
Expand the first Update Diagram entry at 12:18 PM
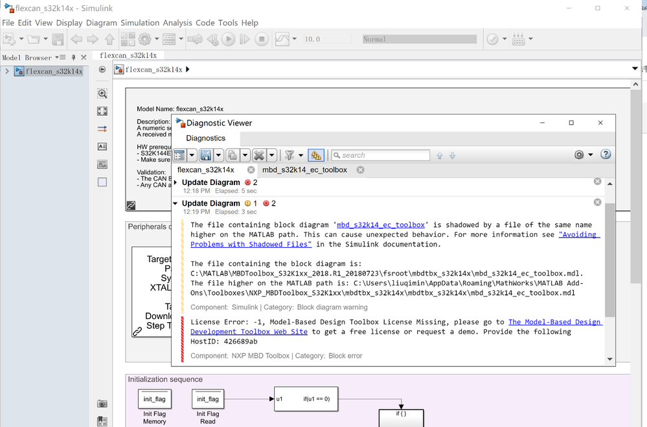176,182
